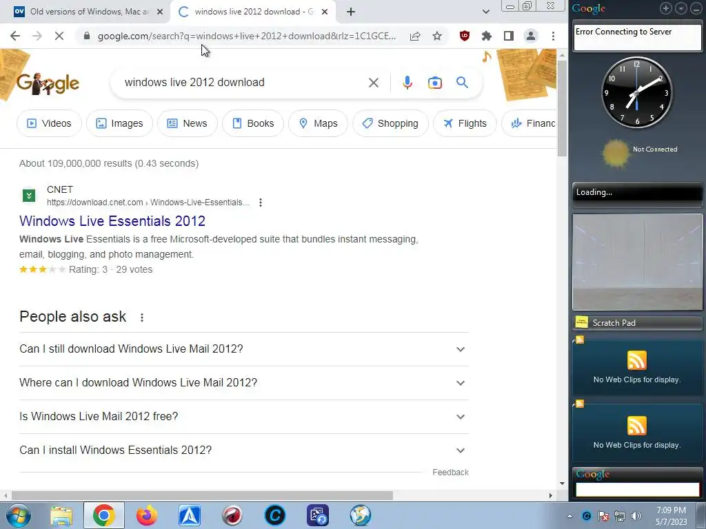
Task: Open Chrome taskbar icon
Action: (x=104, y=515)
